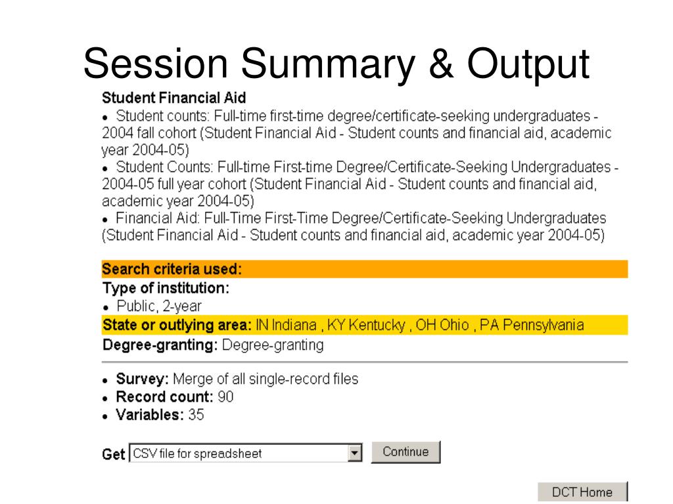The height and width of the screenshot is (504, 673).
Task: Click the 2004 fall cohort student counts item
Action: point(356,133)
